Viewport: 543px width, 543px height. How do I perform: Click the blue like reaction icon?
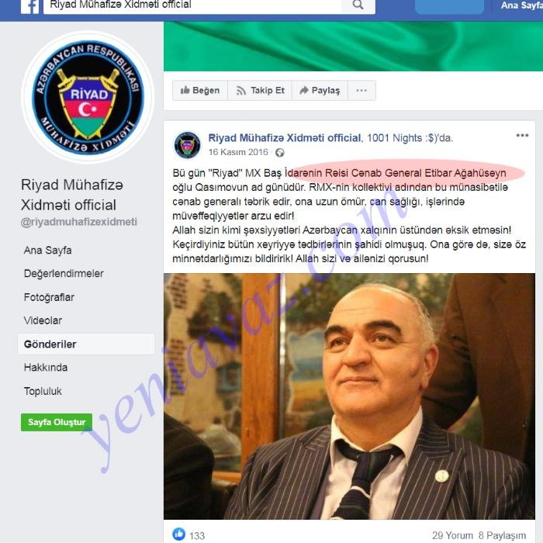tap(178, 534)
